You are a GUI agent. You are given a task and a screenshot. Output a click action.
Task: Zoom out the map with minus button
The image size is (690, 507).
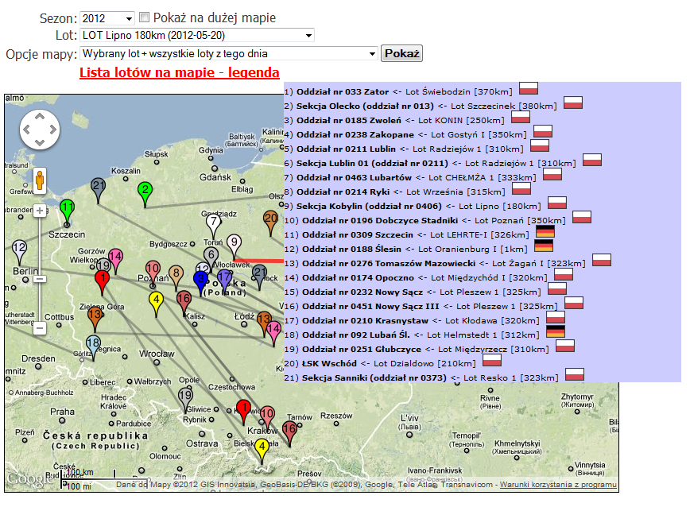click(39, 327)
